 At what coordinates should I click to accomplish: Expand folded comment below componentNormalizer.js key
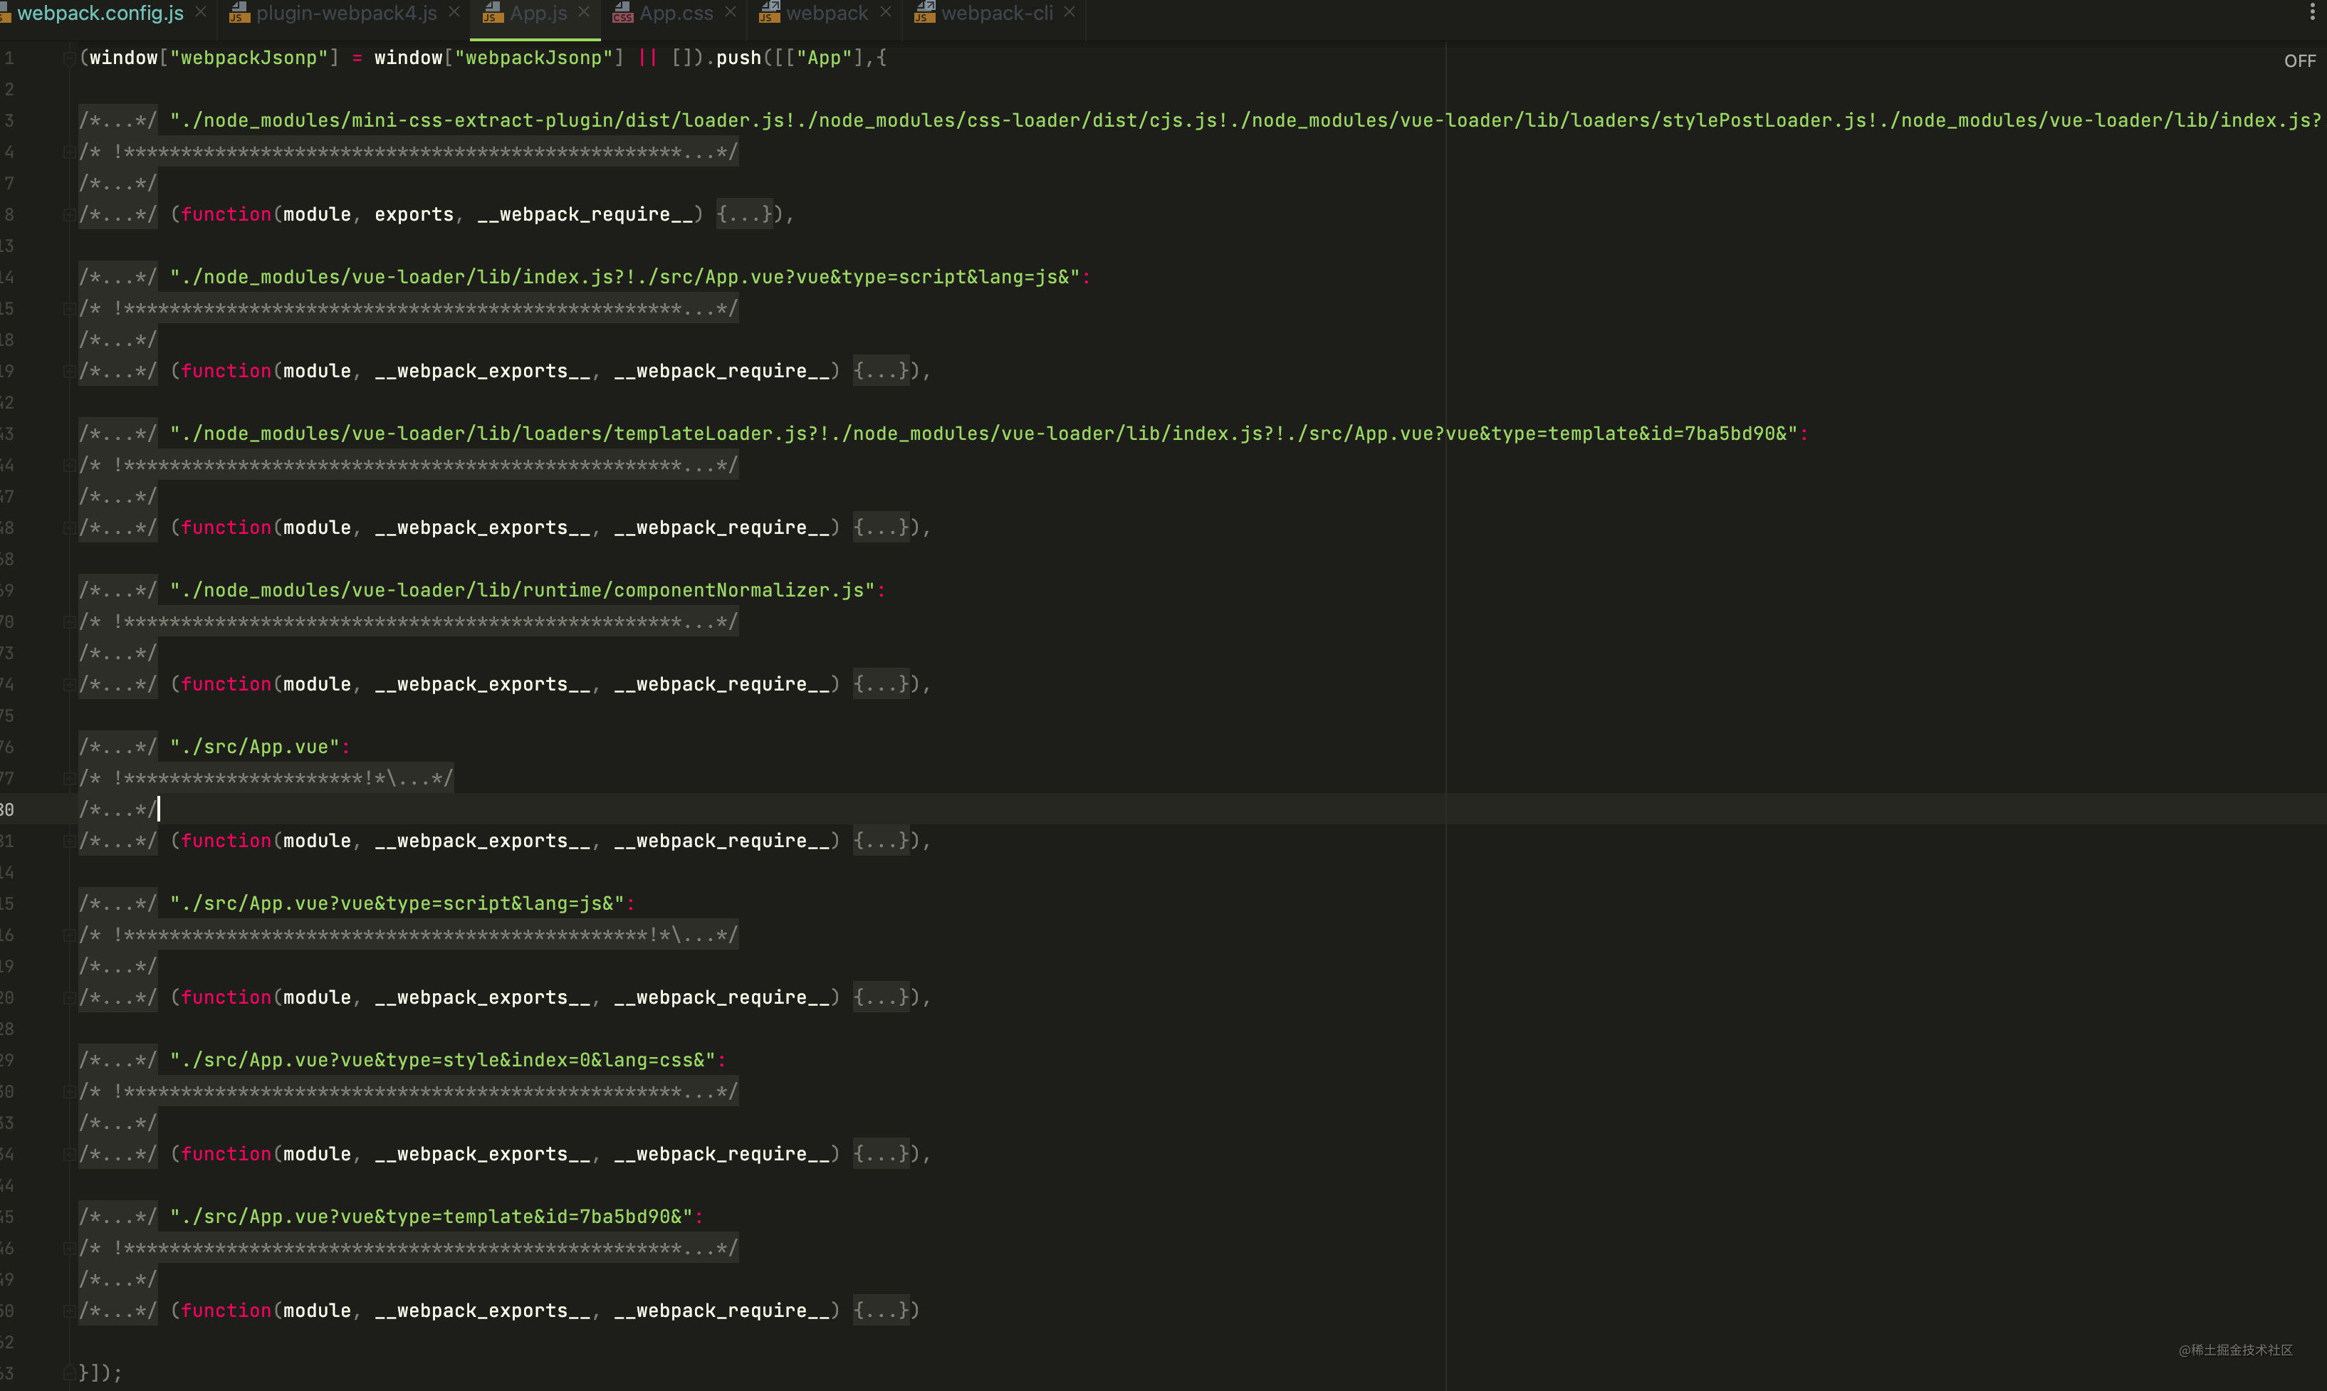coord(409,621)
